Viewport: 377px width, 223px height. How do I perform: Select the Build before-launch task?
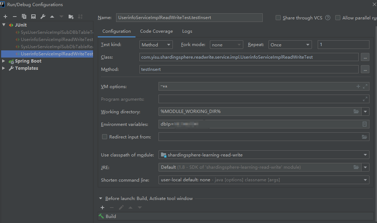(x=111, y=216)
